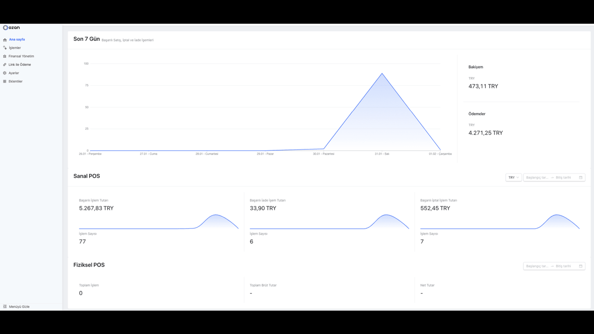Click the Bakiyem label
Viewport: 594px width, 334px height.
pos(476,67)
